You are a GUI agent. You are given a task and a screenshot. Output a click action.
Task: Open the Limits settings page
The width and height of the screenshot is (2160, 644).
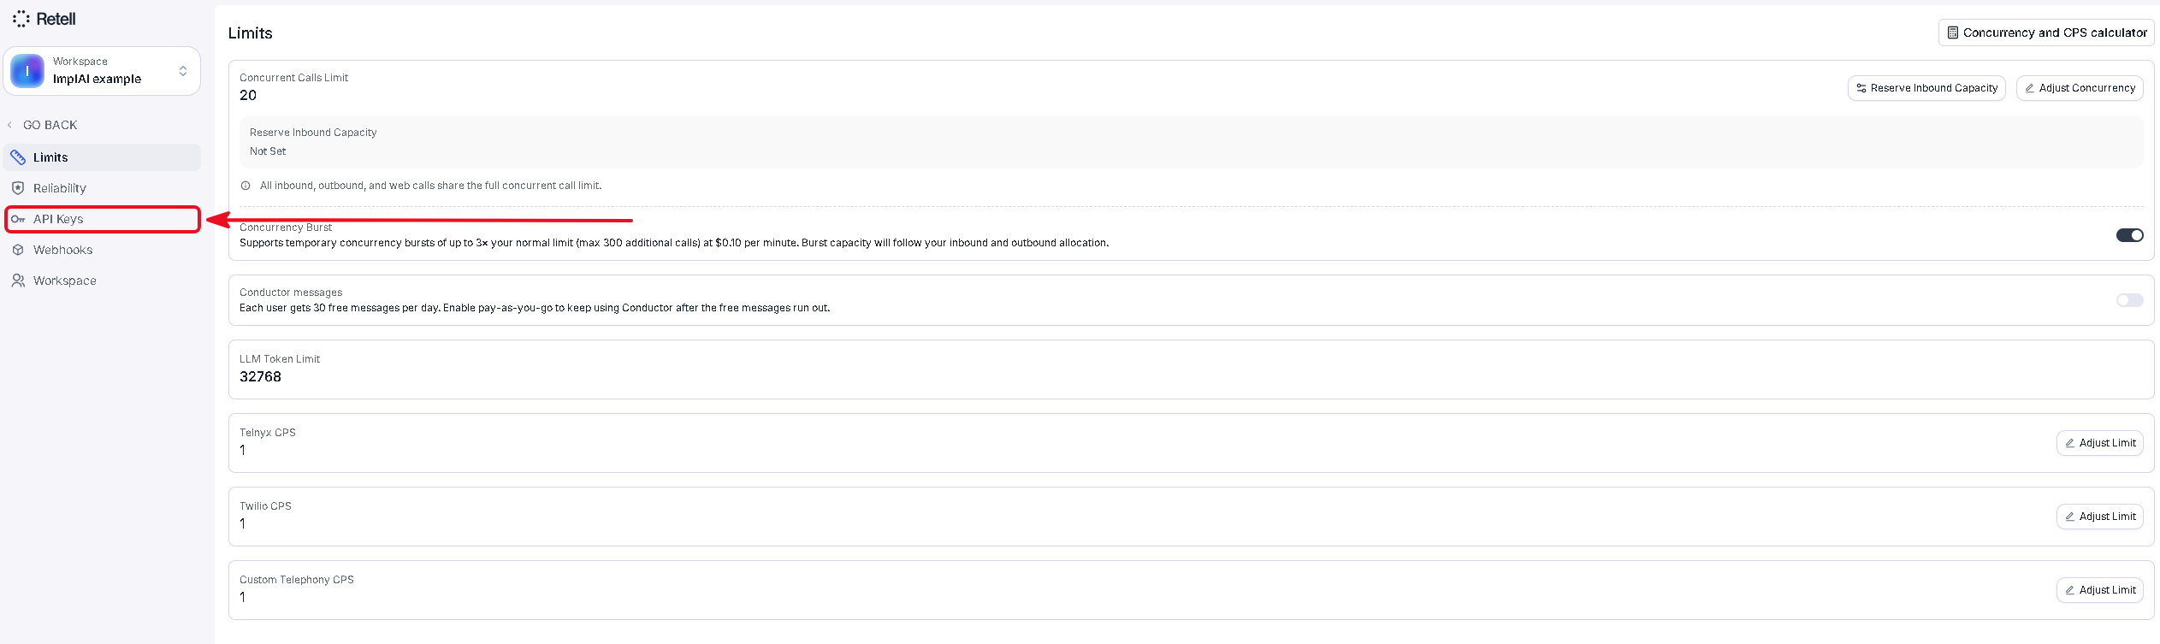coord(103,157)
